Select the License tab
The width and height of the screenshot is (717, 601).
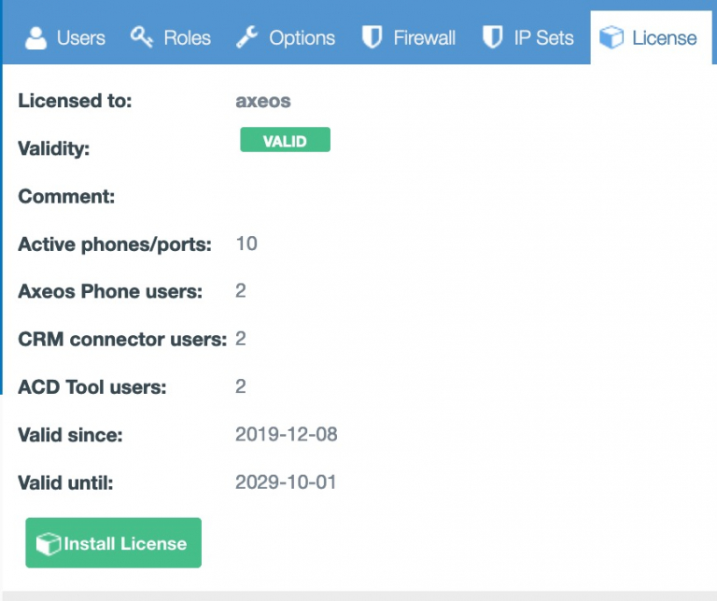tap(650, 38)
